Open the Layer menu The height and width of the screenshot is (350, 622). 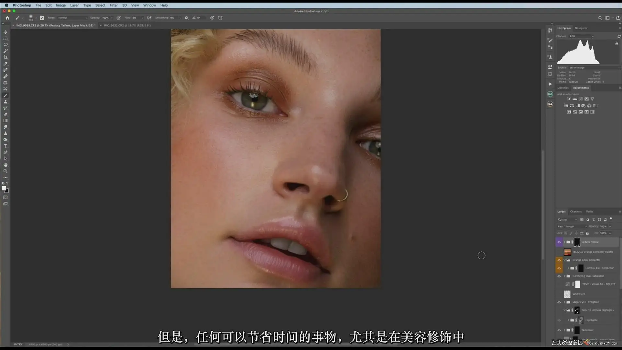(x=74, y=5)
